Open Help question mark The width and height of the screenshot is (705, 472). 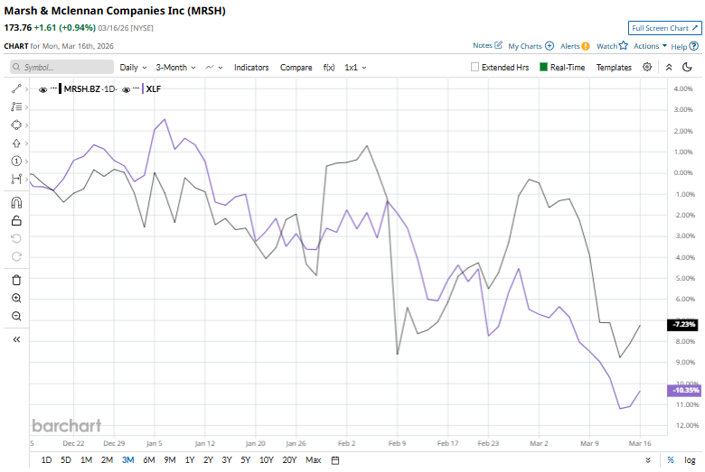point(694,46)
